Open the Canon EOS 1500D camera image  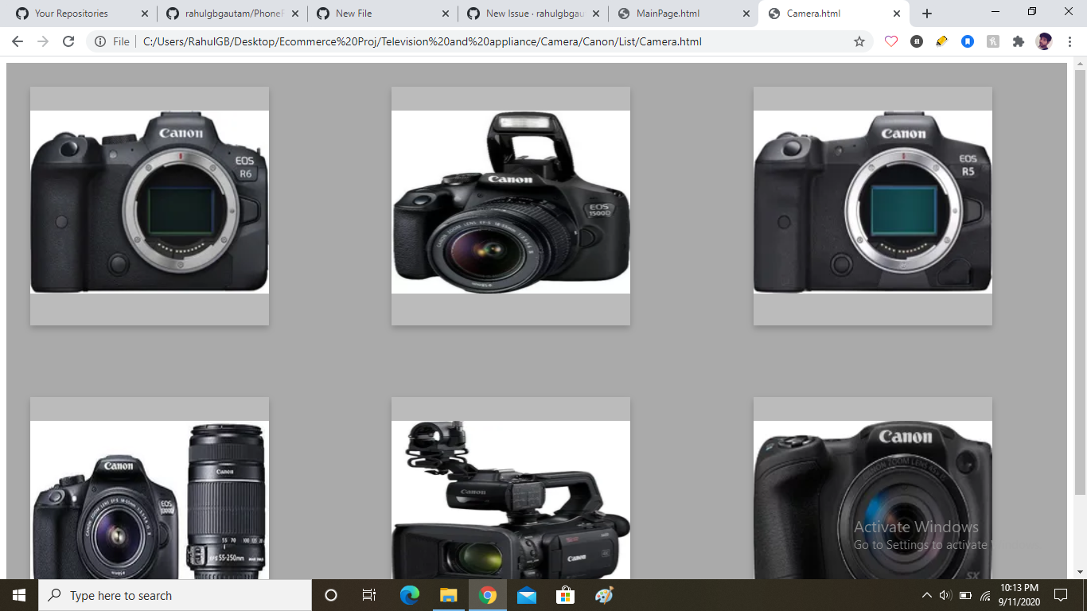[511, 202]
